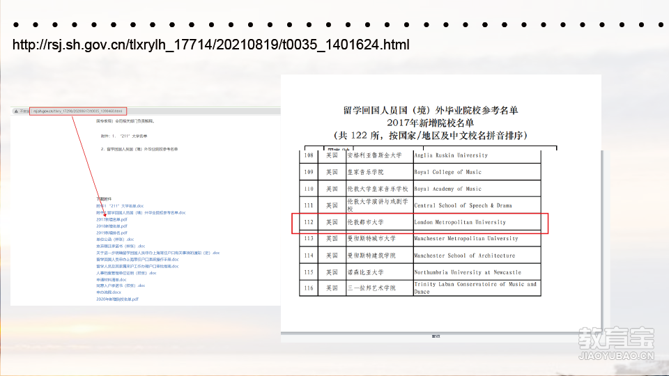Click the Anglia Ruskin University cell
Viewport: 669px width, 376px height.
click(477, 155)
